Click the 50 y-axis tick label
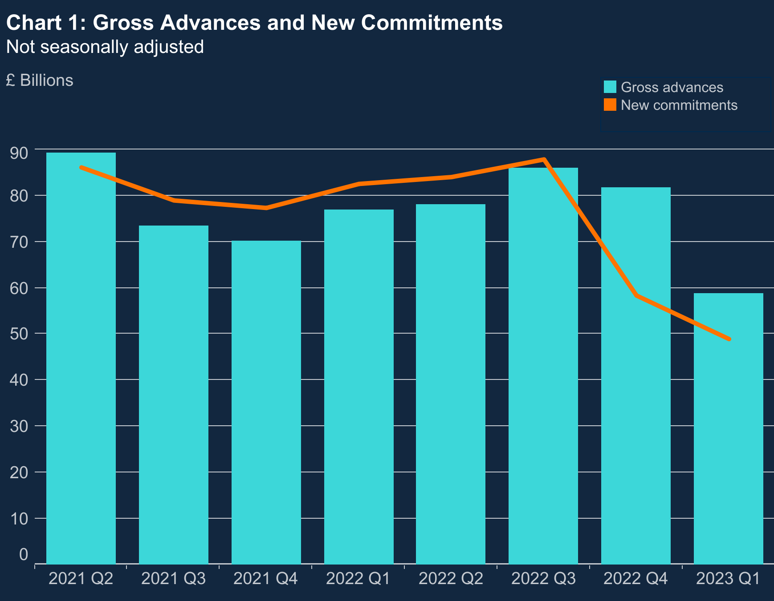 18,334
